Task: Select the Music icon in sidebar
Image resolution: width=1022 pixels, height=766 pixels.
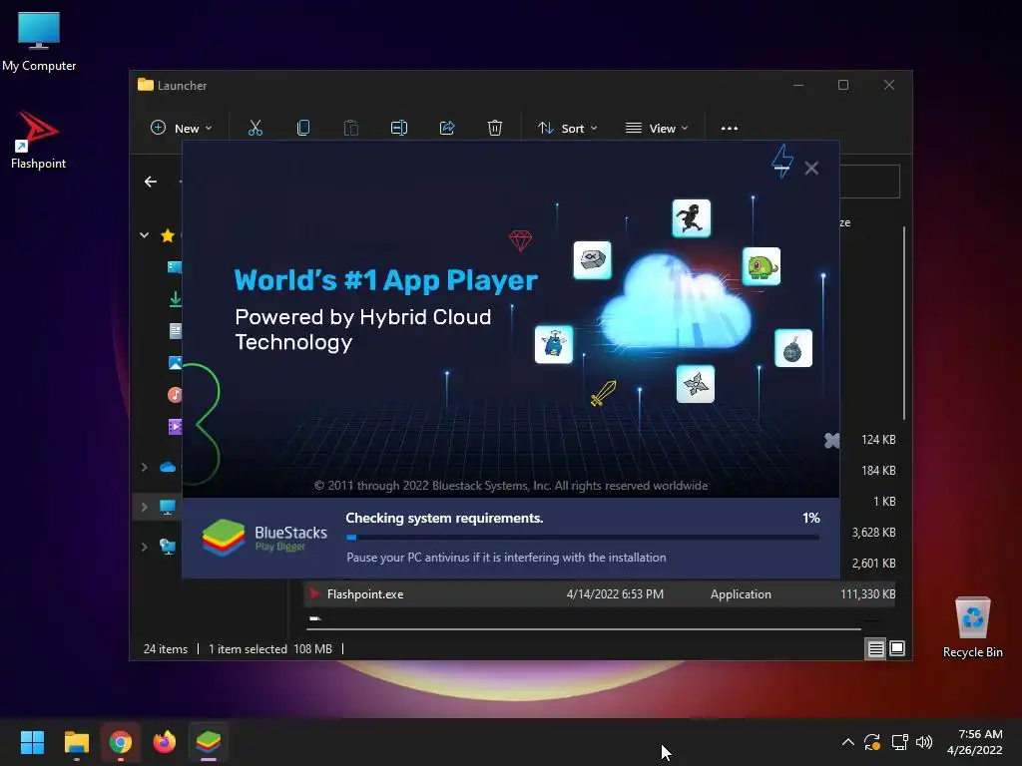Action: tap(175, 395)
